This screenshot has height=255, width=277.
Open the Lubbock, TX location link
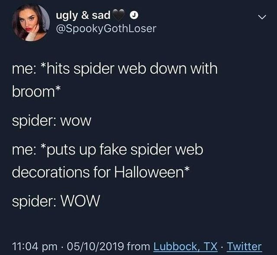[x=185, y=246]
